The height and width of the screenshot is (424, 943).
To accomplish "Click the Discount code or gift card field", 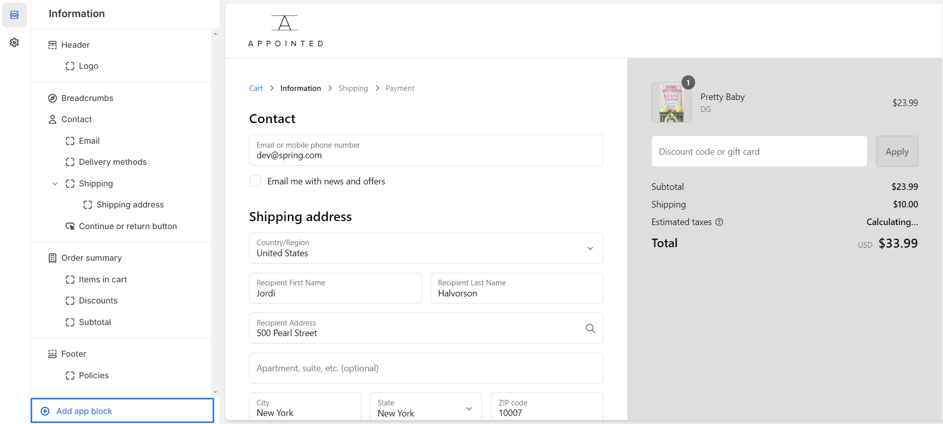I will coord(759,151).
